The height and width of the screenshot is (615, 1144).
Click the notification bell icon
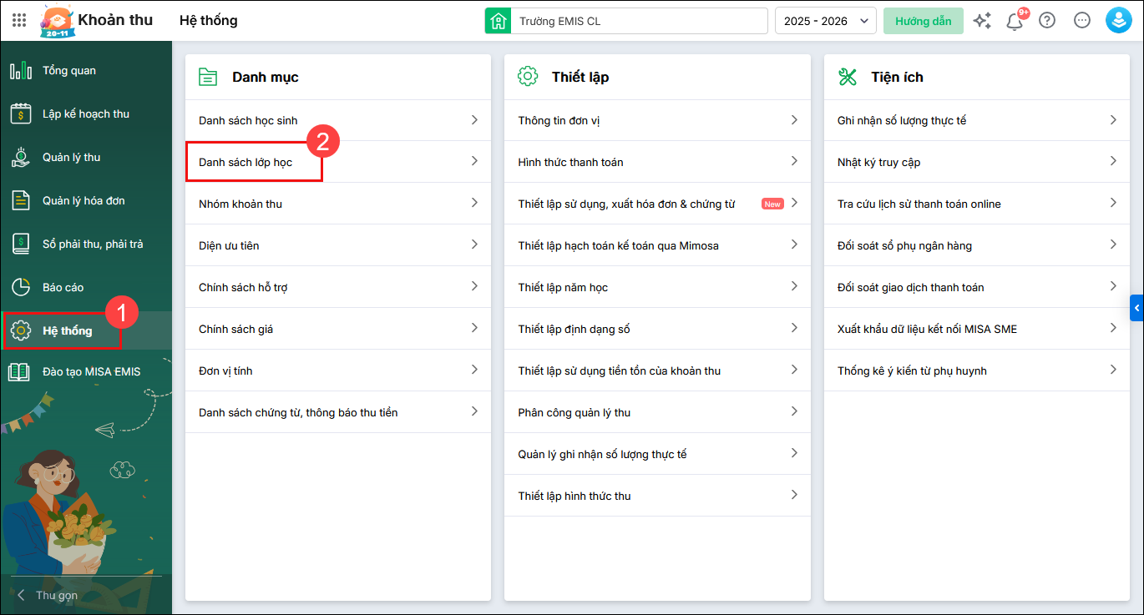[x=1015, y=22]
